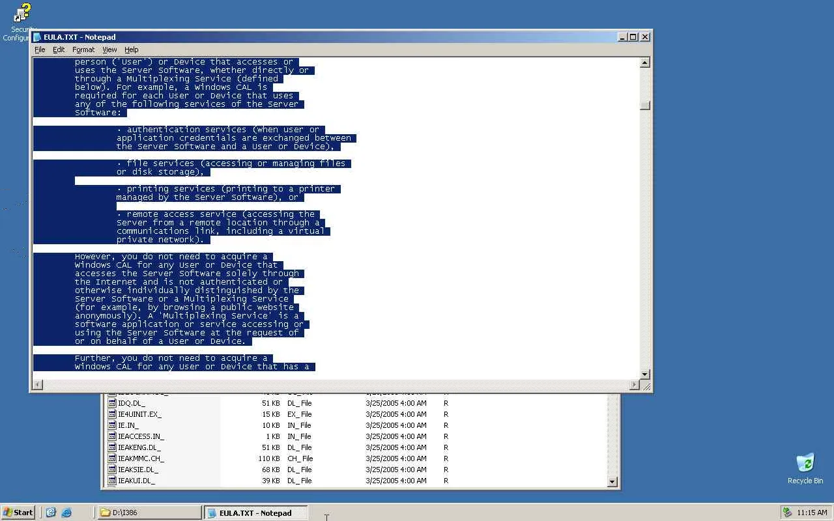Click the word 'Further,' in the Notepad text
The width and height of the screenshot is (834, 521).
(96, 358)
